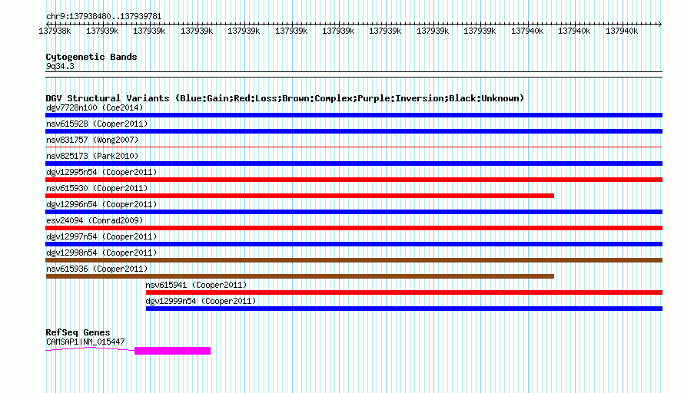The height and width of the screenshot is (393, 684).
Task: Select the DGV Structural Variants track title
Action: 284,98
